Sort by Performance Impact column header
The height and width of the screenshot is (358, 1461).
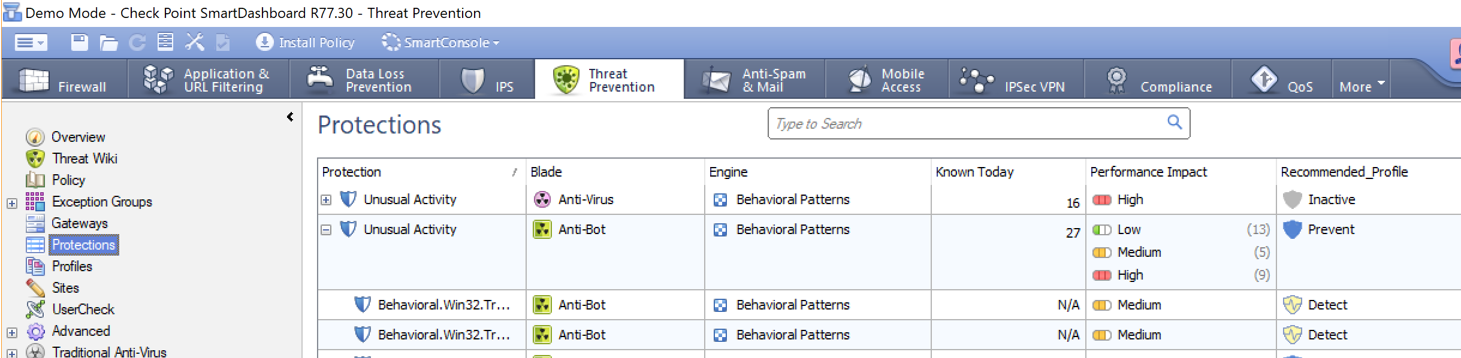pos(1181,172)
